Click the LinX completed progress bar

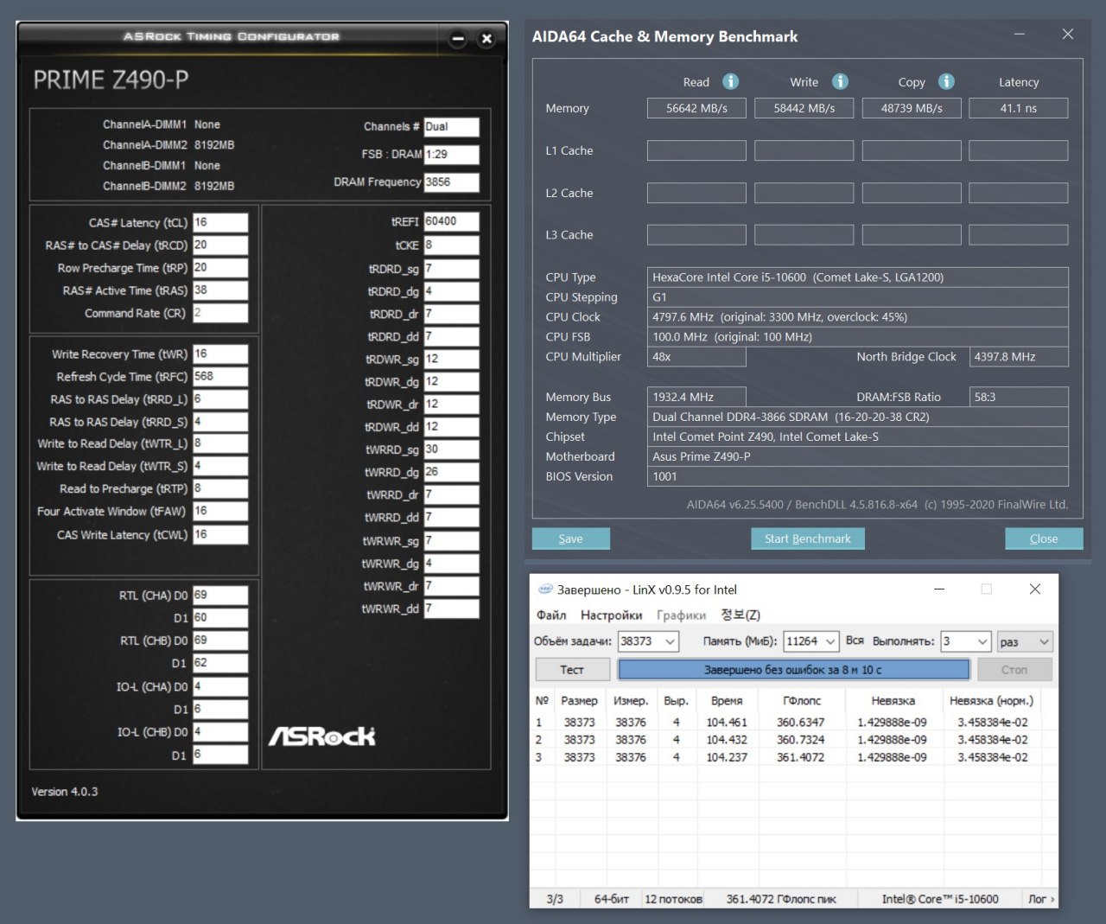pyautogui.click(x=794, y=670)
